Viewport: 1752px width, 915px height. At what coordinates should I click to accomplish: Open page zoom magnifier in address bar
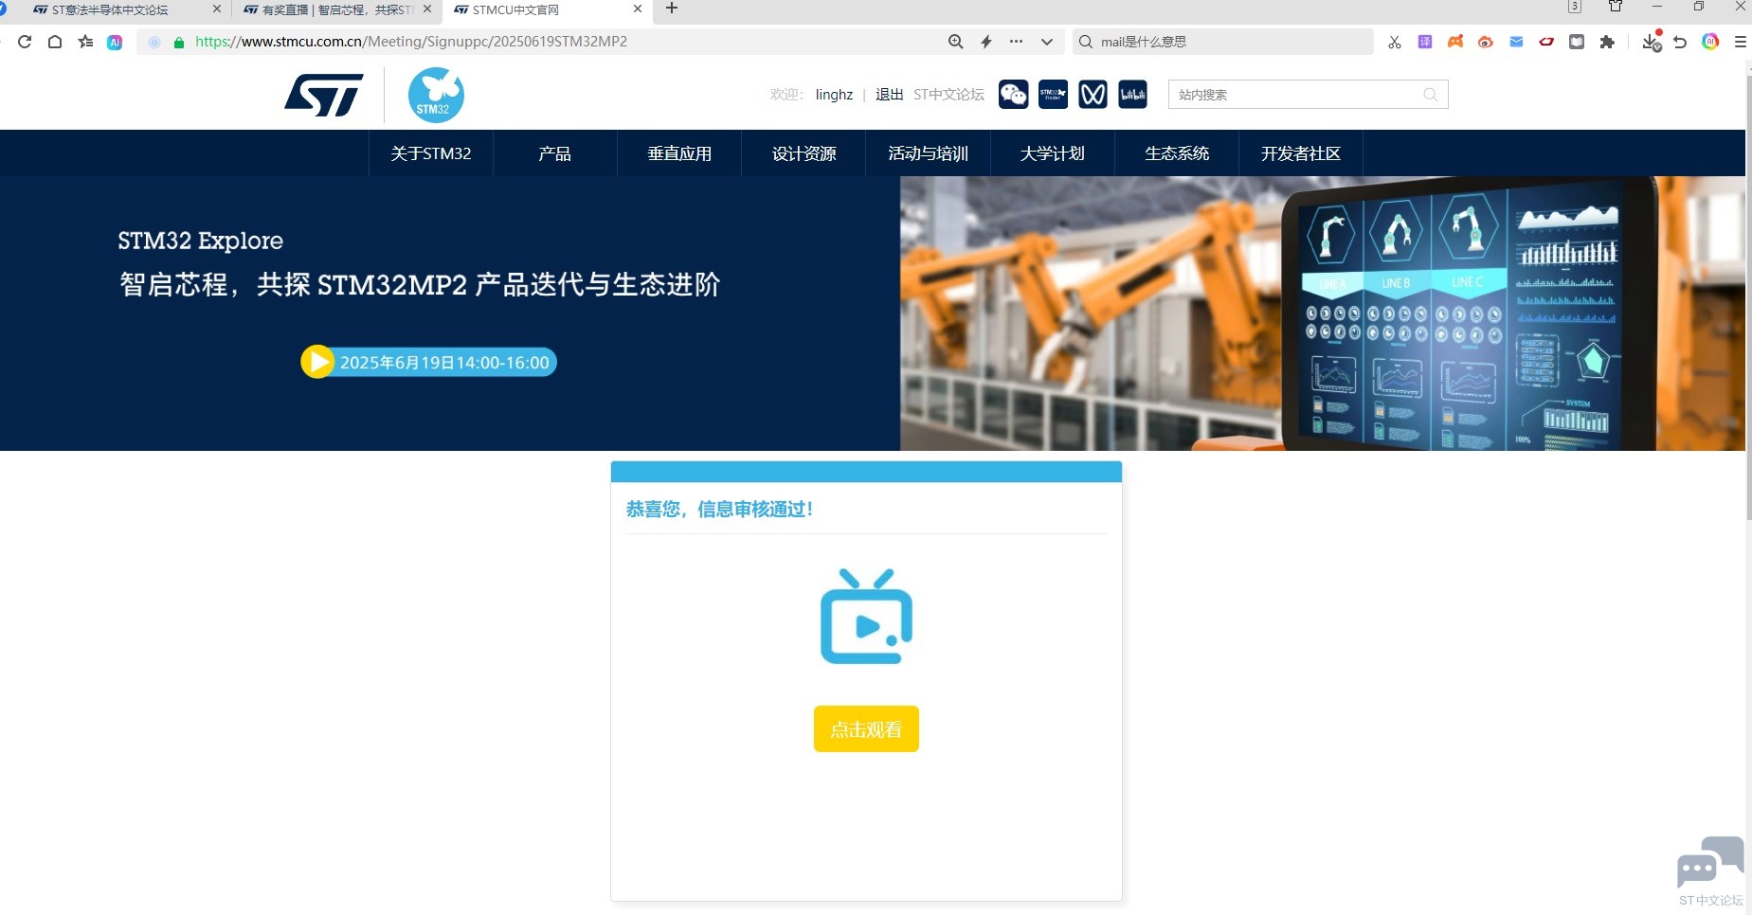[x=956, y=42]
